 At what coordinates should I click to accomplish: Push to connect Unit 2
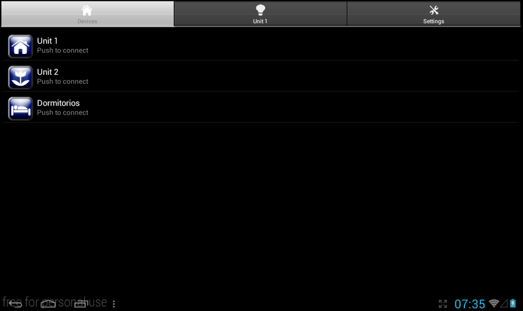pos(261,77)
